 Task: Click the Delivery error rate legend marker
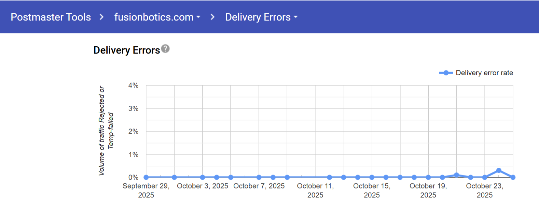click(446, 73)
